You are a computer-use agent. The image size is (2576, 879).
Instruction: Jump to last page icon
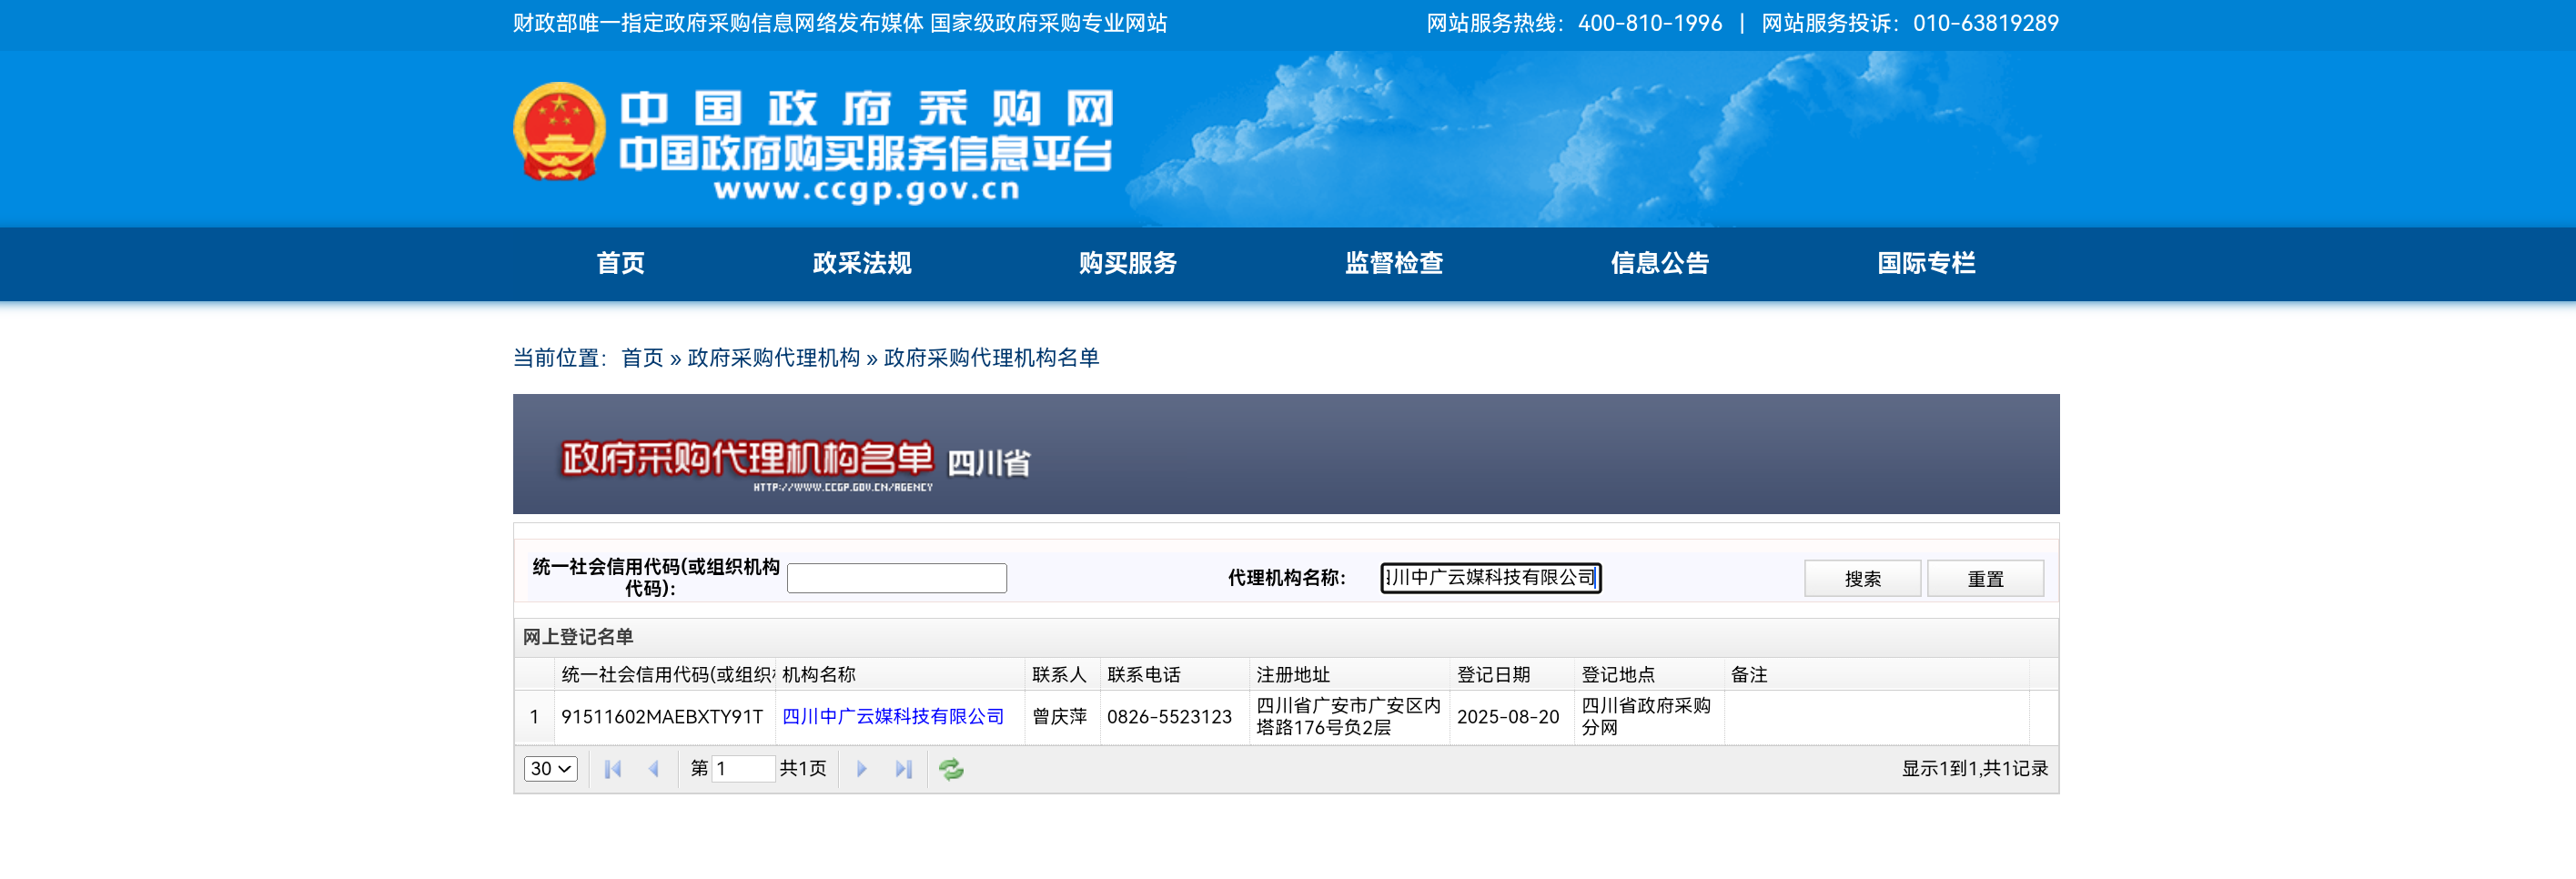904,768
